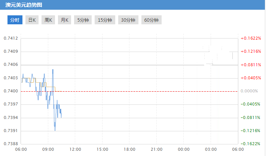The width and height of the screenshot is (266, 156).
Task: Click the 03:00 time axis label
Action: click(211, 149)
